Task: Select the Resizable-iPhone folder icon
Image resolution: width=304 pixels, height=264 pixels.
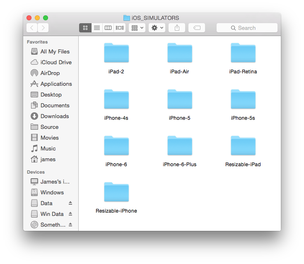Action: pyautogui.click(x=116, y=192)
